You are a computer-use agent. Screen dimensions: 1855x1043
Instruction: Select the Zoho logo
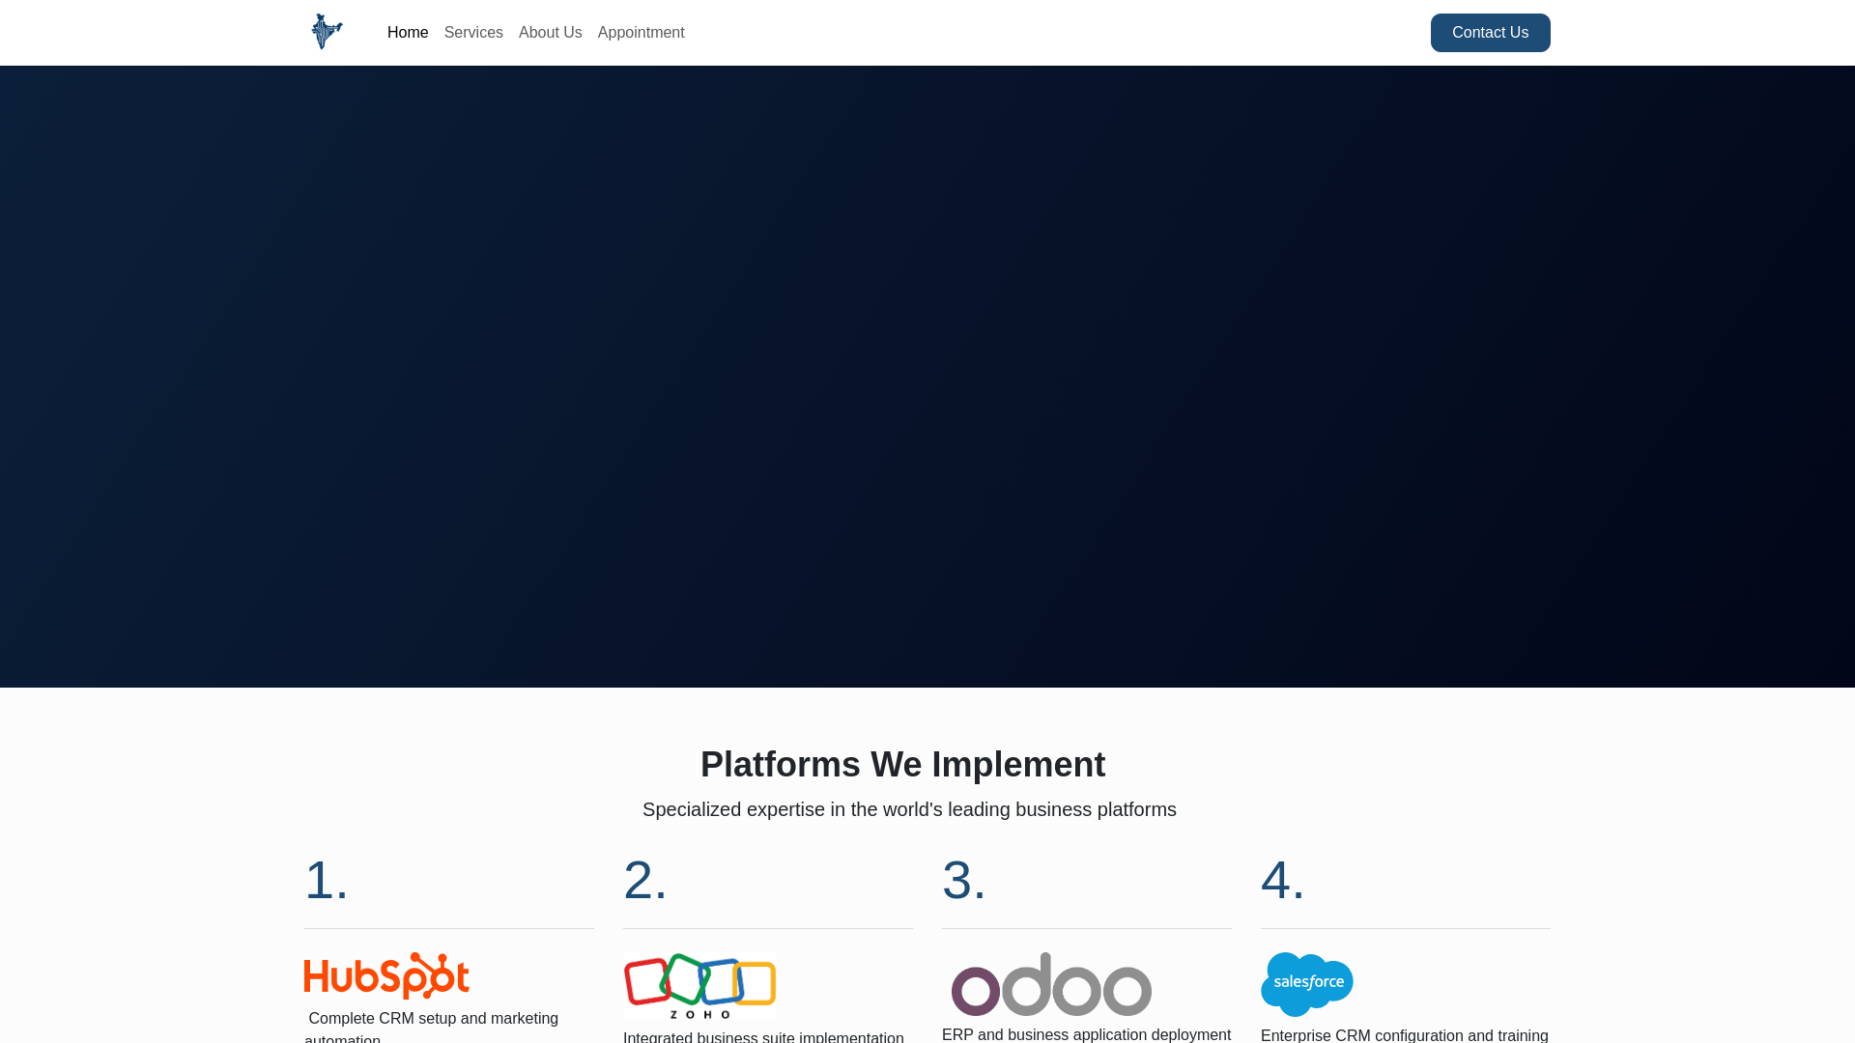[x=699, y=986]
